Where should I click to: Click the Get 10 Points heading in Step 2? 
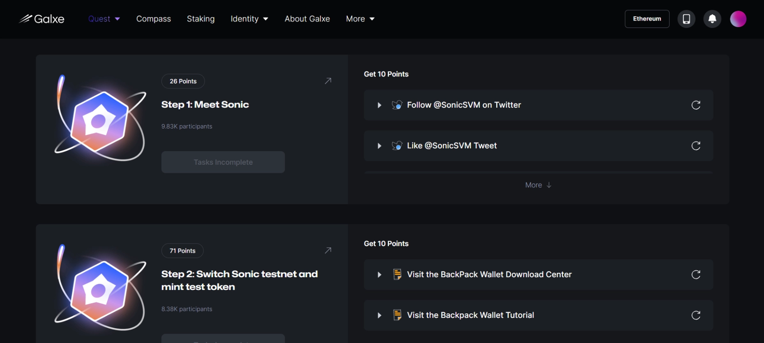tap(386, 244)
